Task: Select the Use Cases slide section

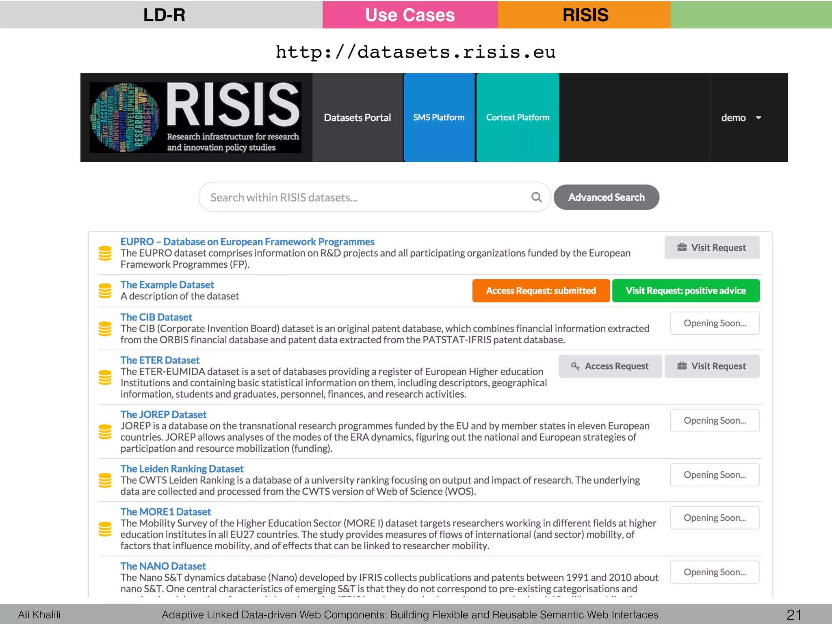Action: click(410, 15)
